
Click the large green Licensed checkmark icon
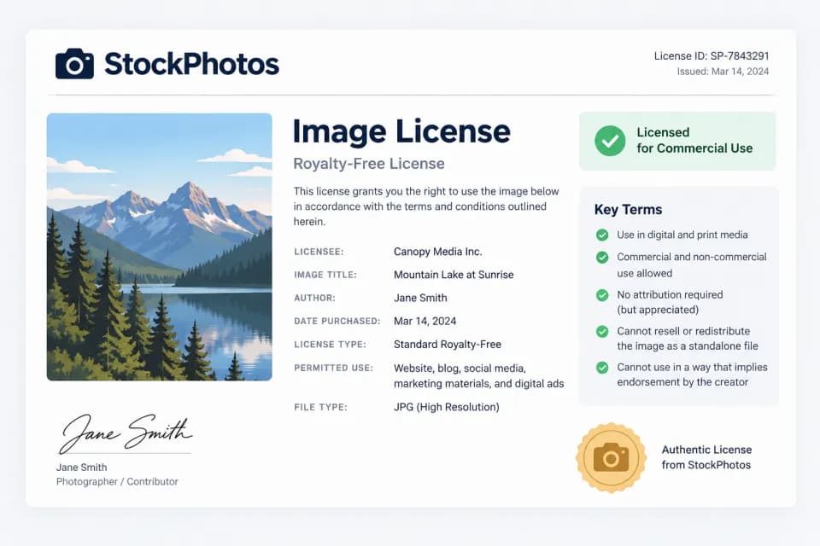click(610, 141)
